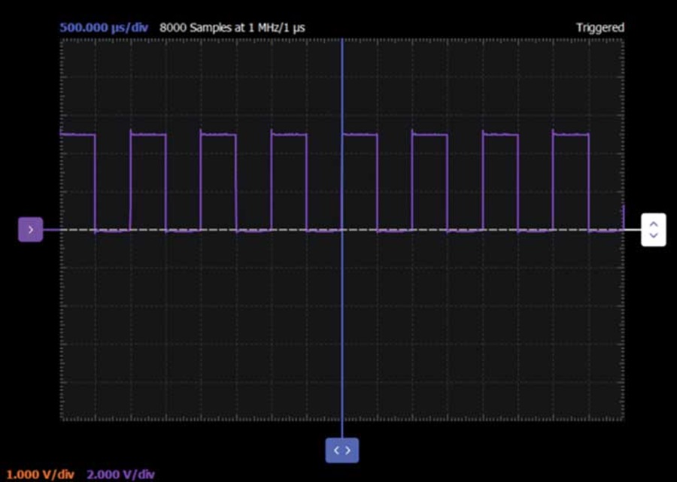Open the purple 2.000 V/div channel scale

(x=120, y=474)
